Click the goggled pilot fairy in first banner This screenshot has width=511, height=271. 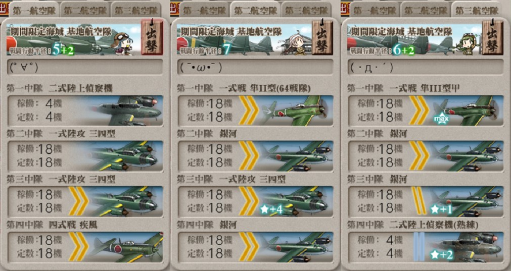pyautogui.click(x=121, y=42)
